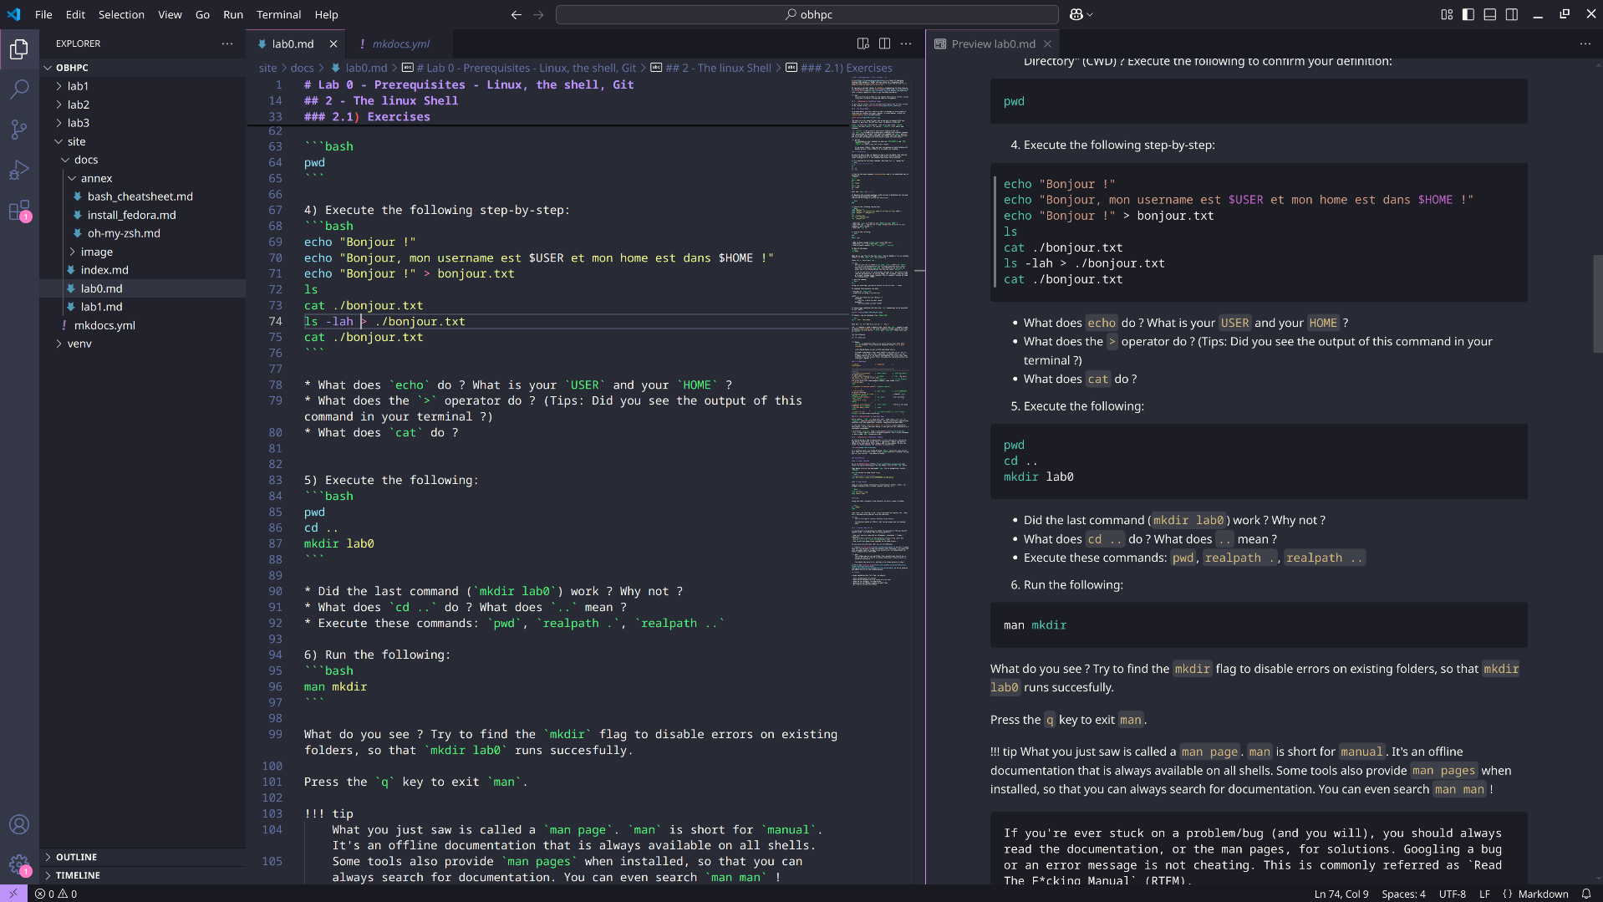Change end of line via LF
This screenshot has height=902, width=1603.
click(x=1484, y=894)
